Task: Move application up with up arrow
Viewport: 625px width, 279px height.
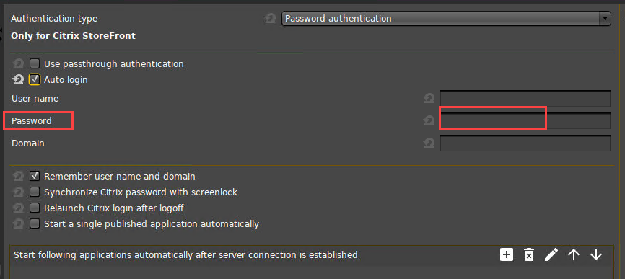Action: click(574, 254)
